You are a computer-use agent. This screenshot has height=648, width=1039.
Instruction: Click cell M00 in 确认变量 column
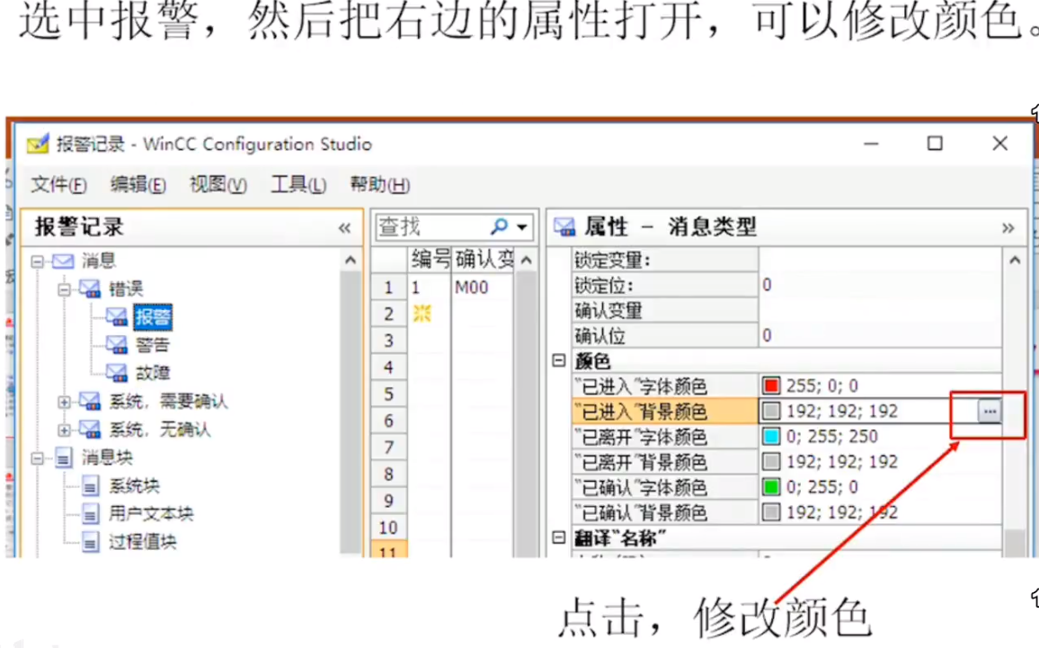tap(482, 288)
